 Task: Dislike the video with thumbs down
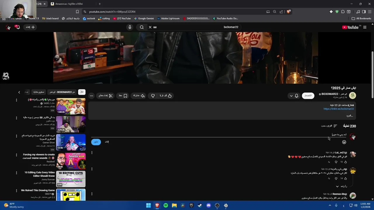(153, 96)
